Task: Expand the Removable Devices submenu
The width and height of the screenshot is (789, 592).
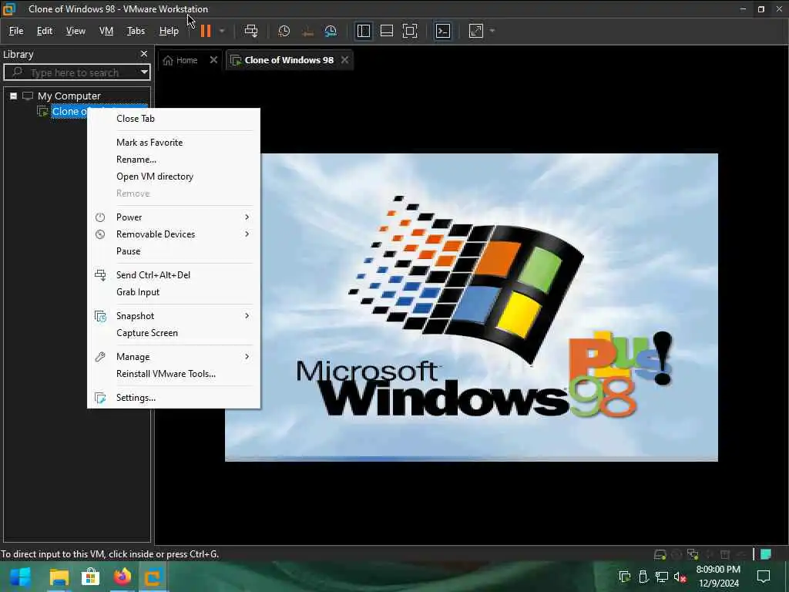Action: [x=173, y=234]
